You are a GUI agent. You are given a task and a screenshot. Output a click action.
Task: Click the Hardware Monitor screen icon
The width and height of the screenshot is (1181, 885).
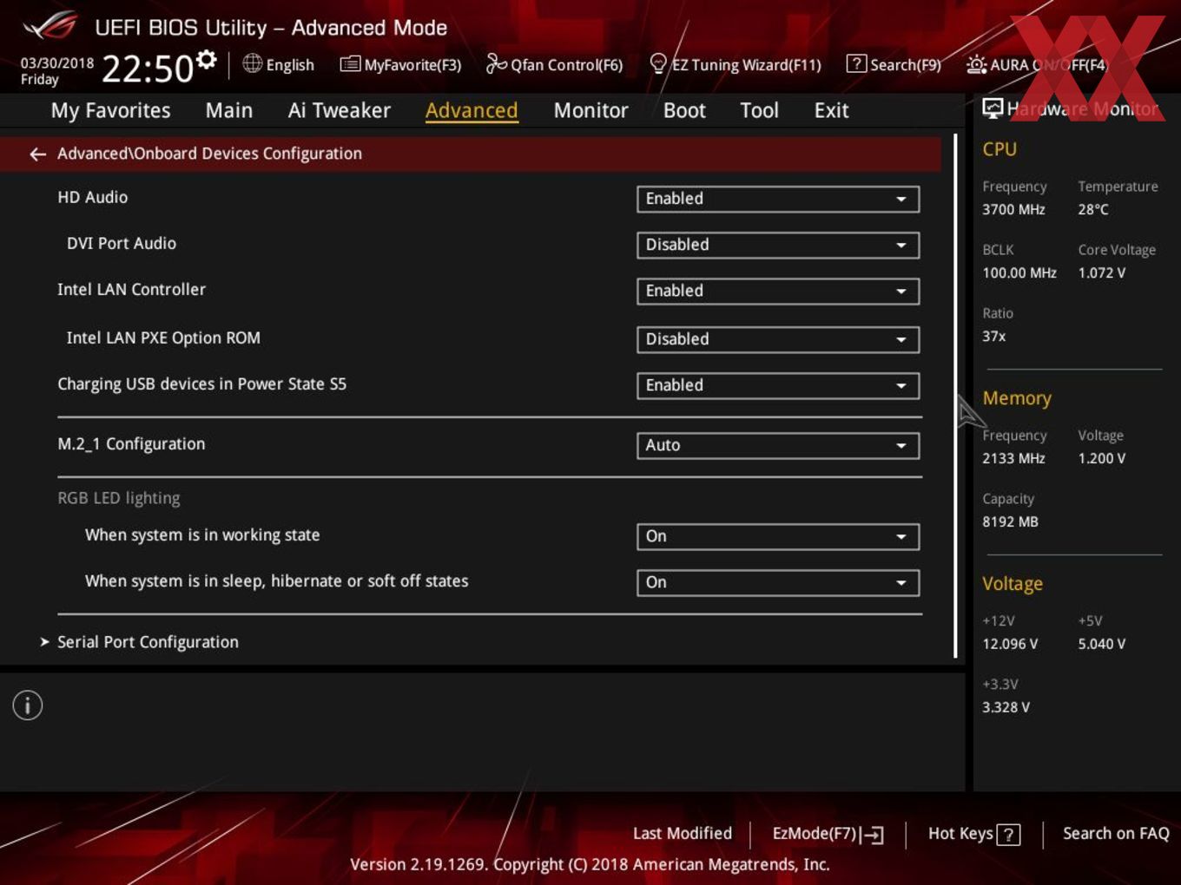[993, 108]
